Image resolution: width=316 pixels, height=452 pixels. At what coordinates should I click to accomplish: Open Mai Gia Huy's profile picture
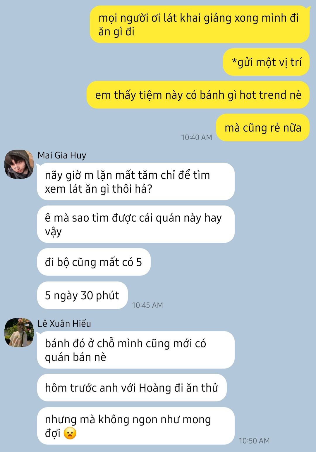pyautogui.click(x=19, y=164)
